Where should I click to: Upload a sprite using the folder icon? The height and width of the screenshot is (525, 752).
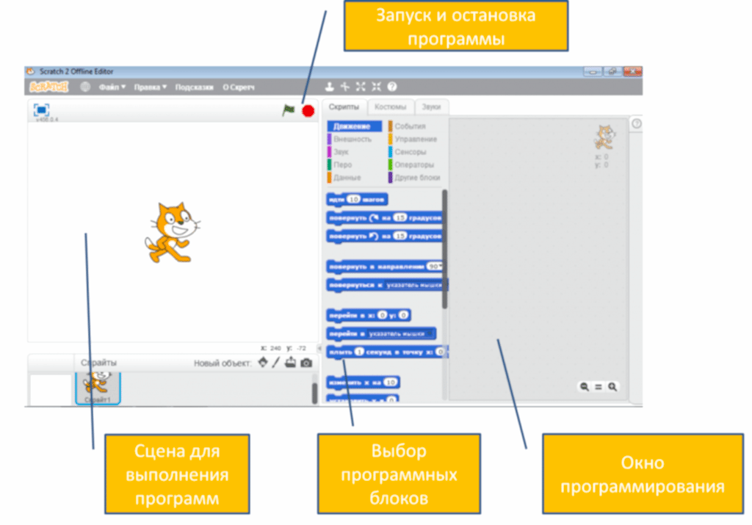(290, 363)
